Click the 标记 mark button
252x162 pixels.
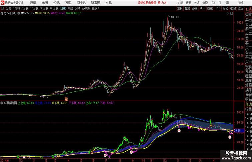[225, 8]
